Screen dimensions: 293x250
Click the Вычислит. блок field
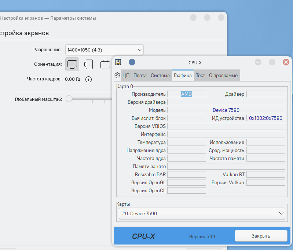coord(187,118)
